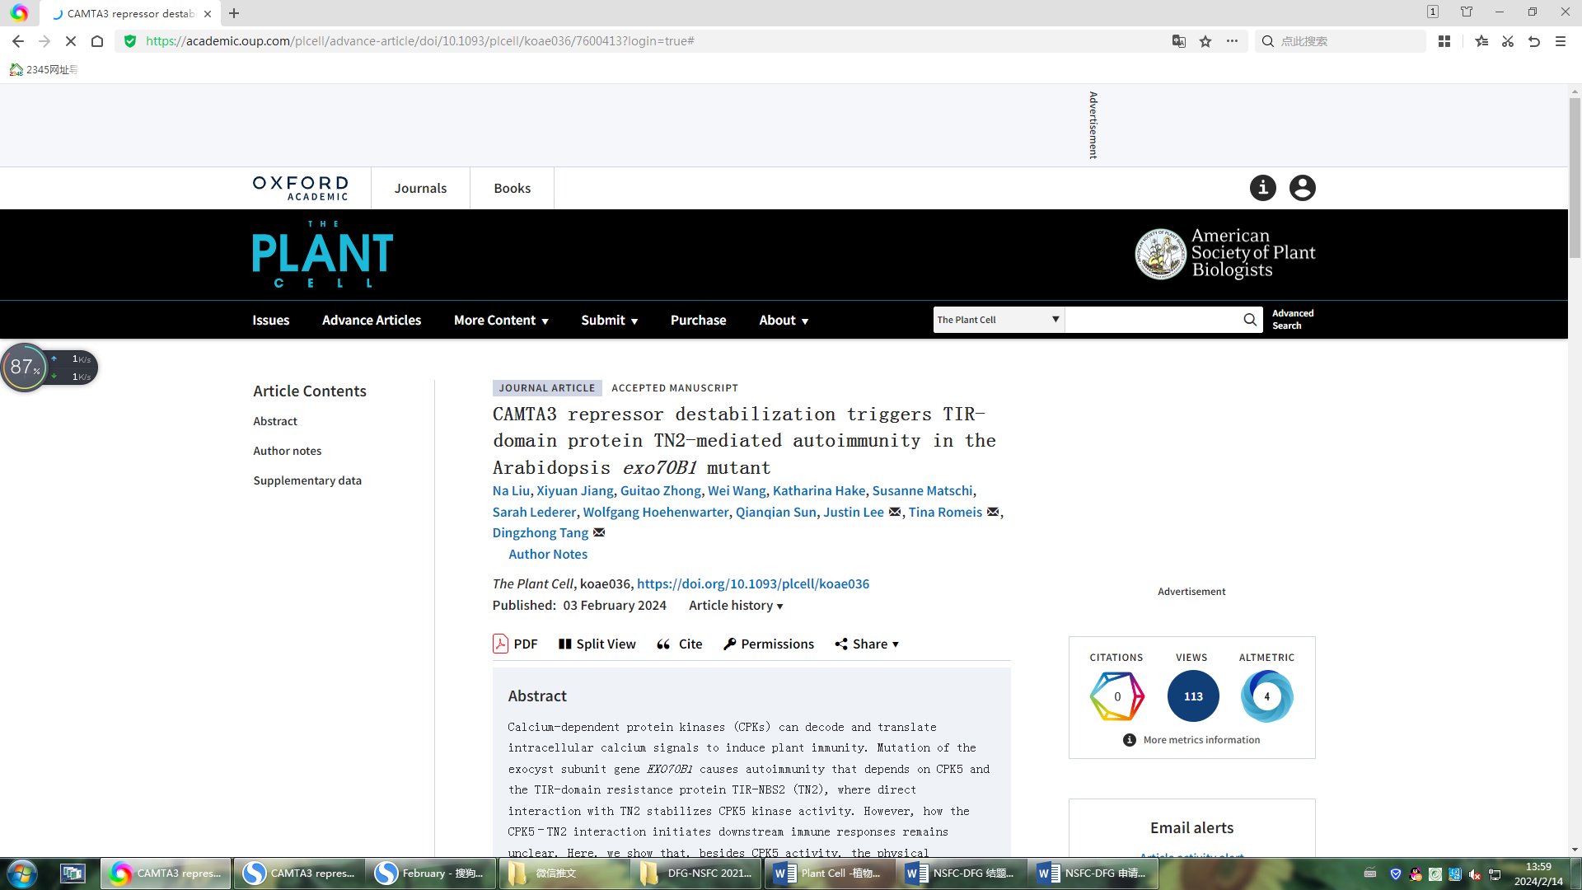Open the information circle icon
1582x890 pixels.
tap(1262, 188)
